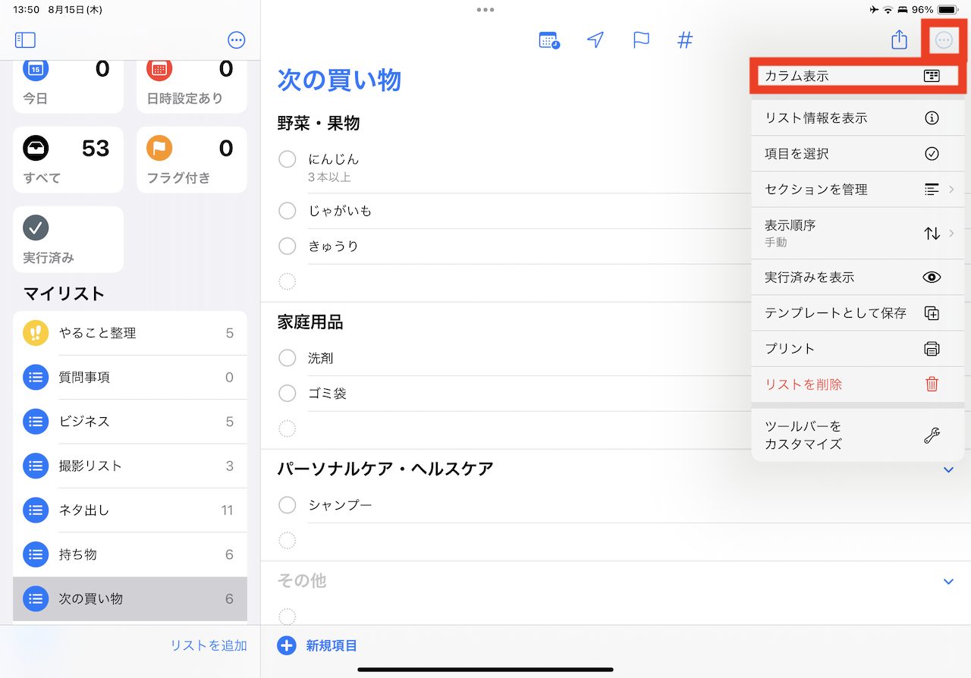Choose ツールバーをカスタマイズ menu item

coord(857,435)
